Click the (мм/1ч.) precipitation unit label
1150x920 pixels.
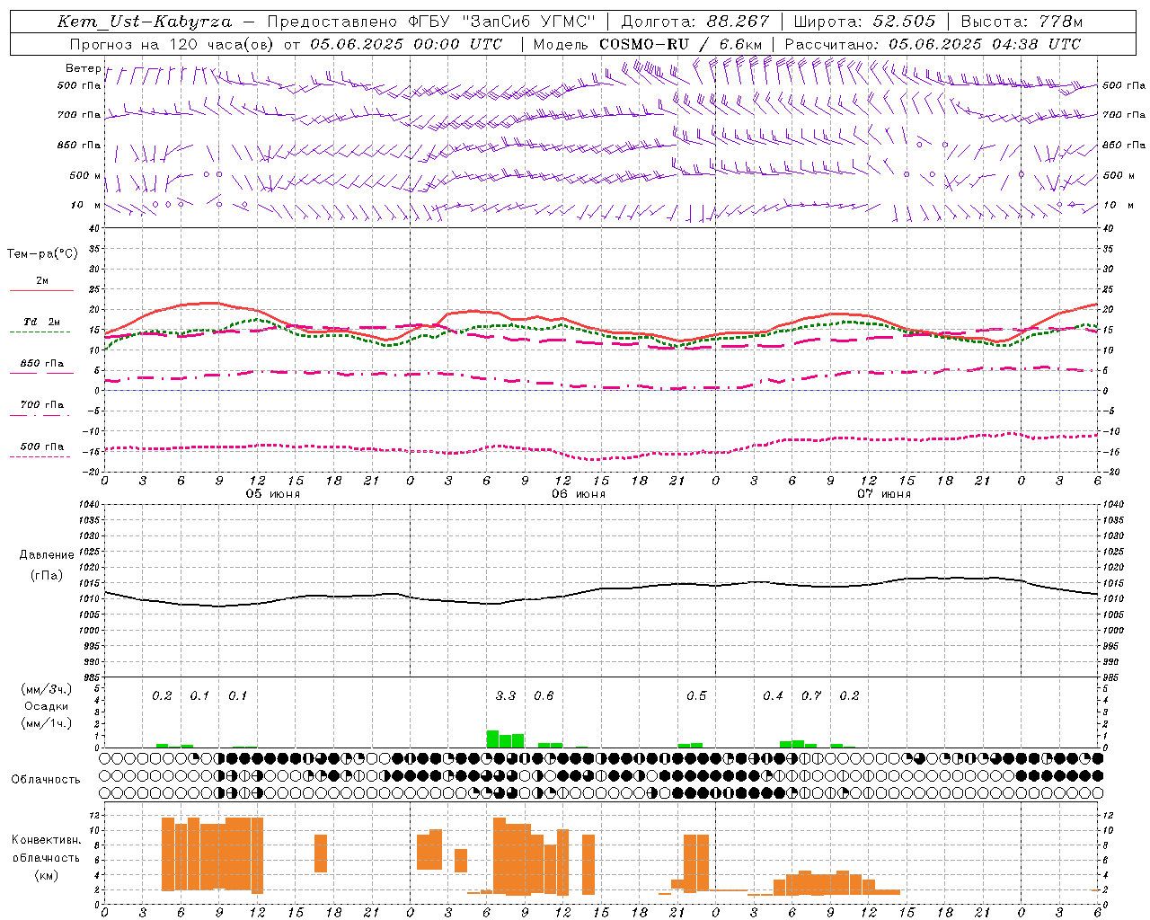pyautogui.click(x=47, y=723)
